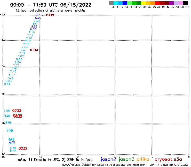The image size is (191, 167).
Task: Click the wave height value 8.86
Action: (18, 62)
